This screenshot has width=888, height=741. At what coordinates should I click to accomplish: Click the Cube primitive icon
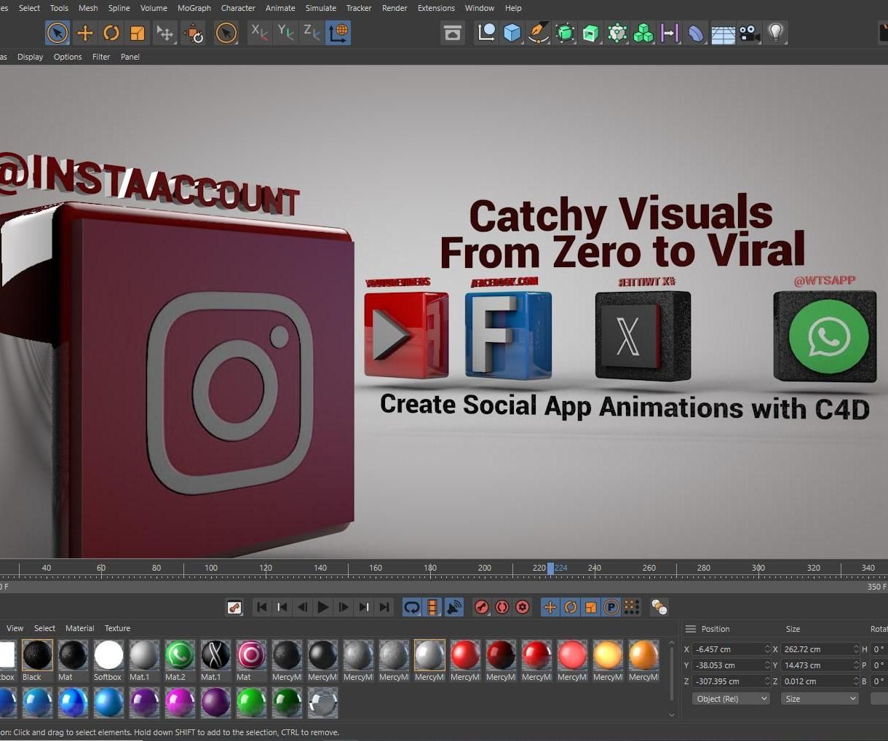tap(512, 33)
